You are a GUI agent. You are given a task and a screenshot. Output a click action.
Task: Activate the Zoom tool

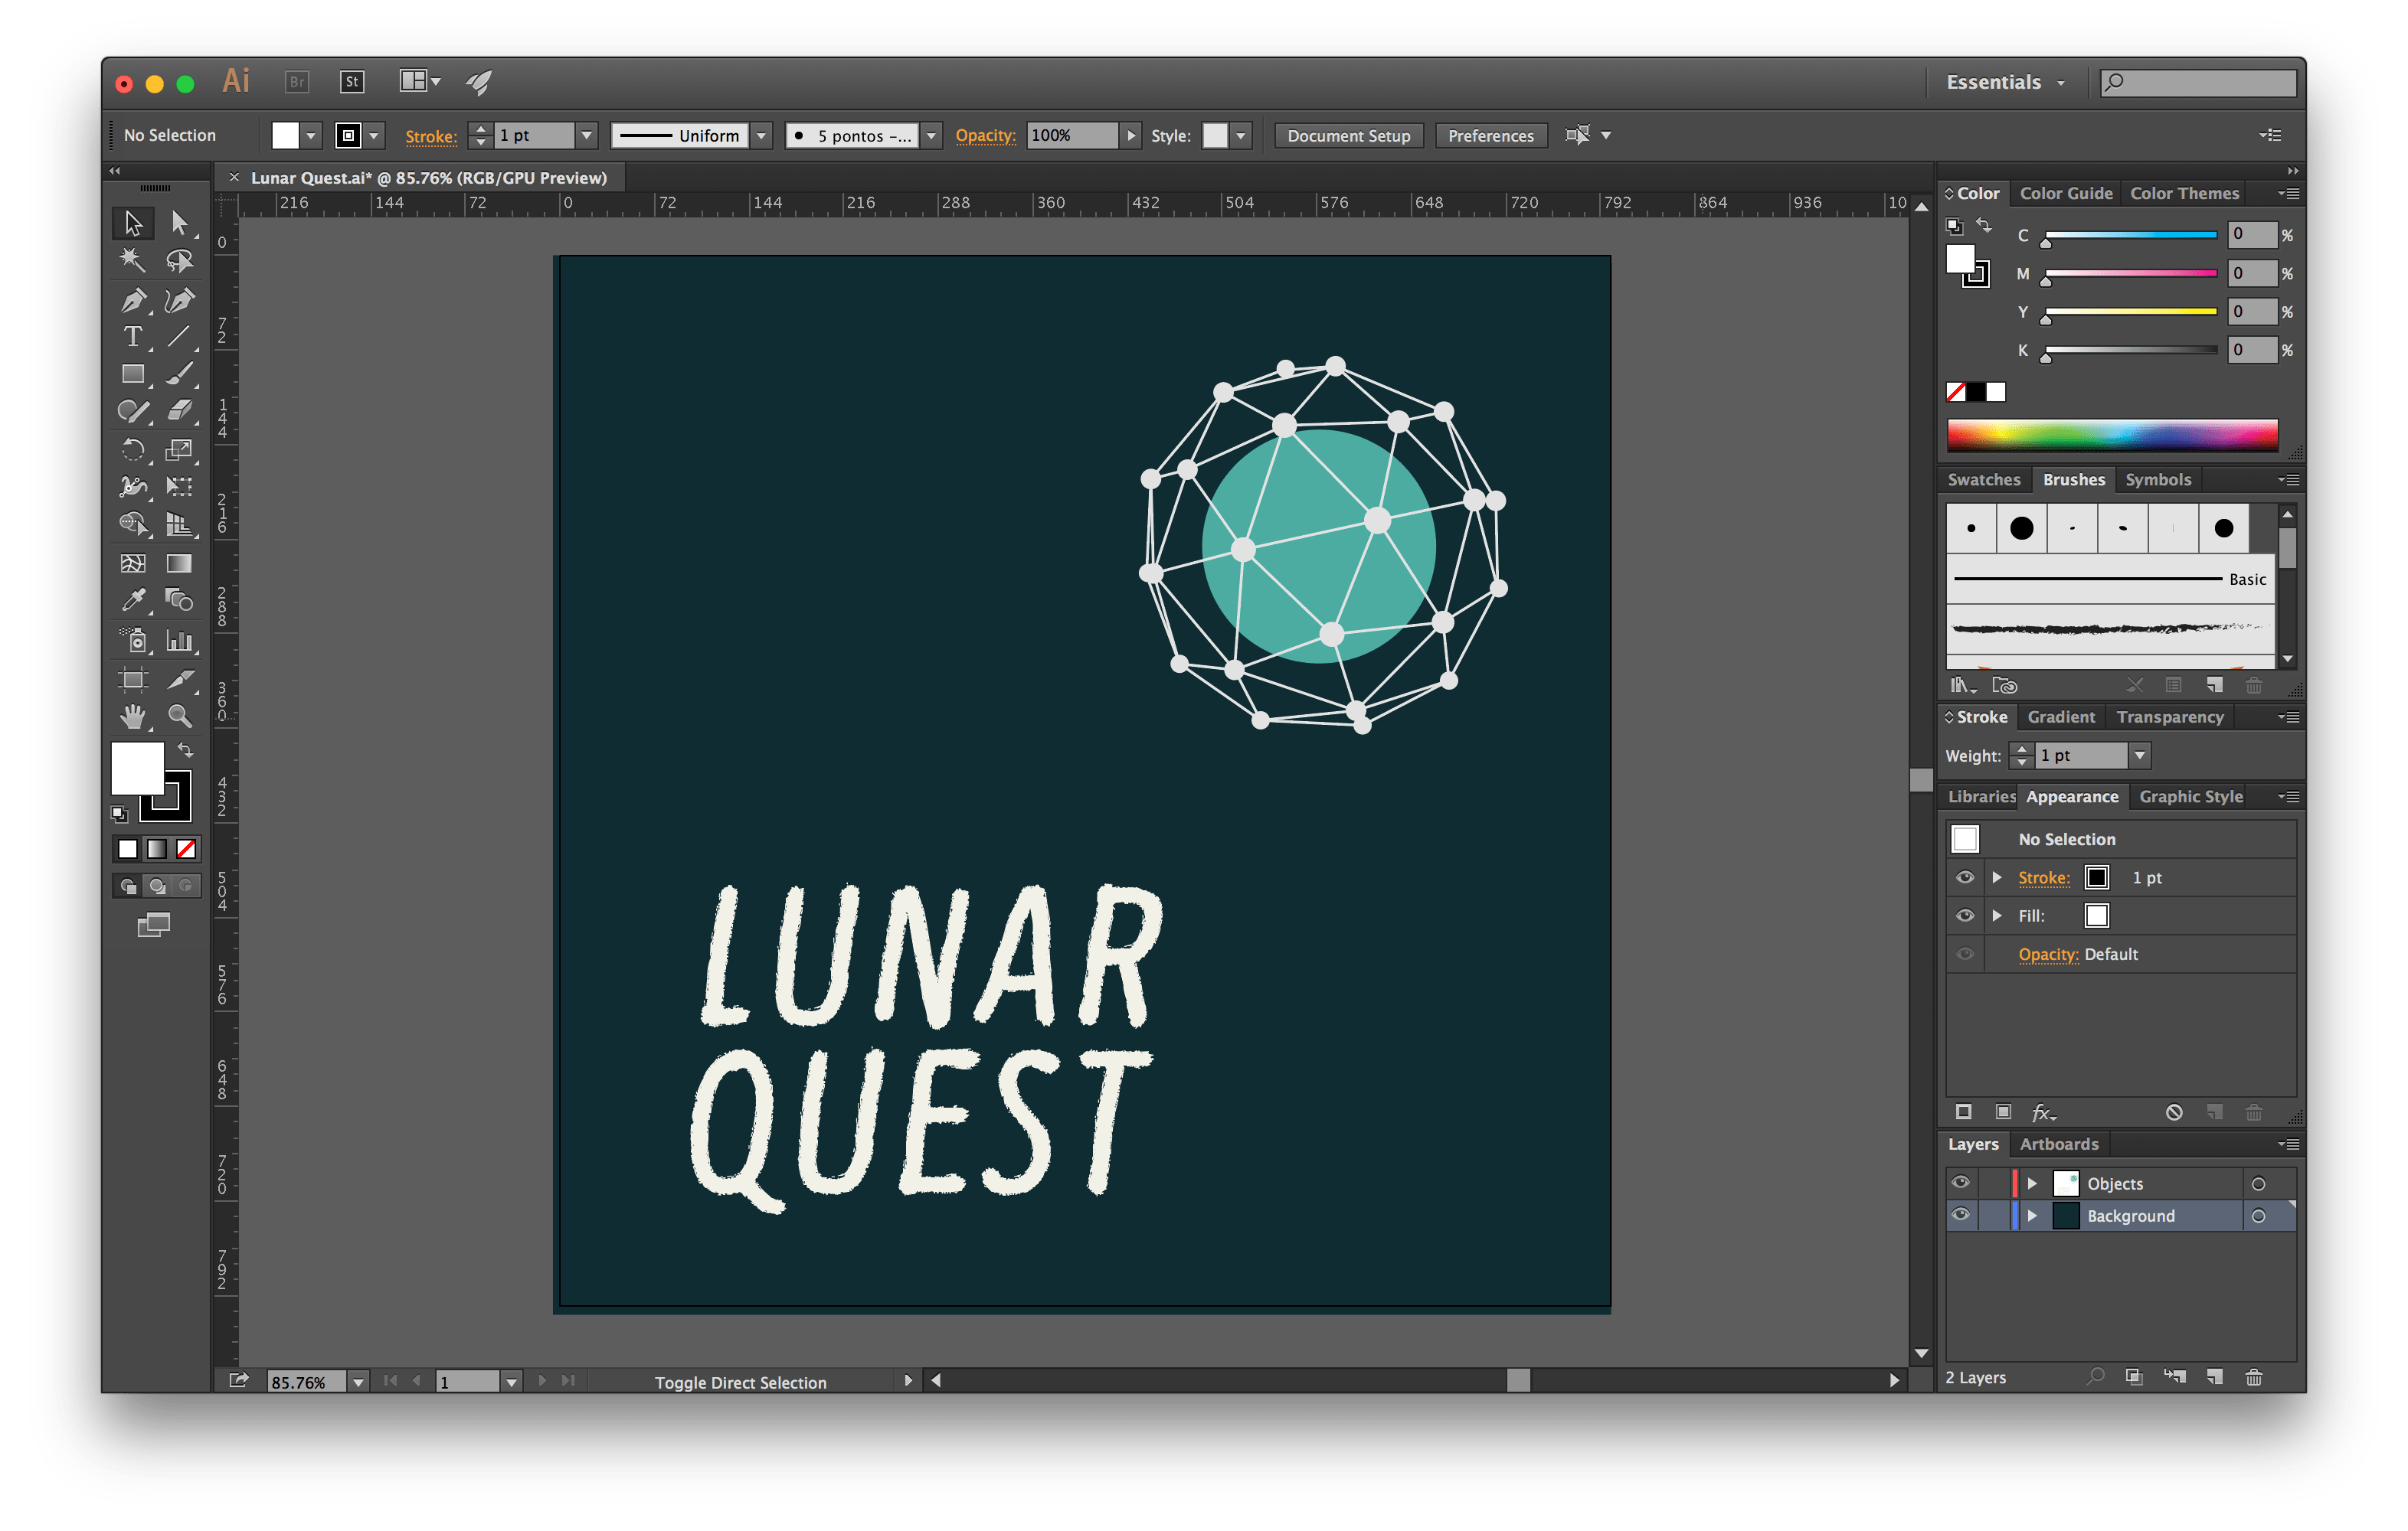181,716
